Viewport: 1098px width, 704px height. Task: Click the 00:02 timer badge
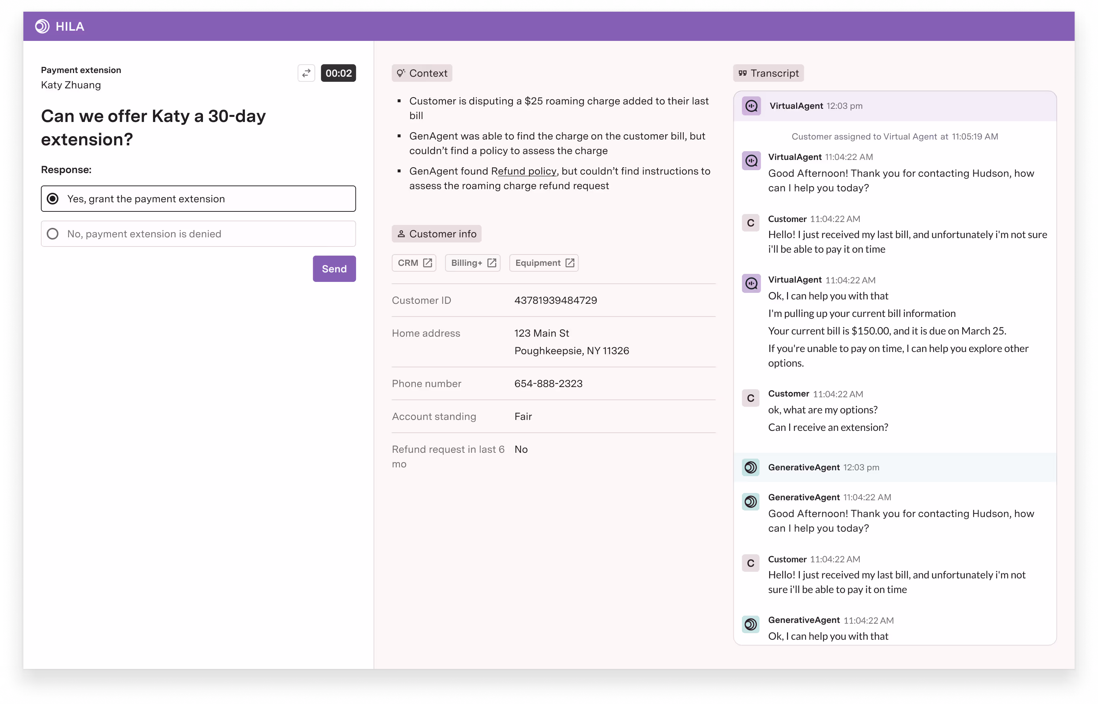(338, 73)
